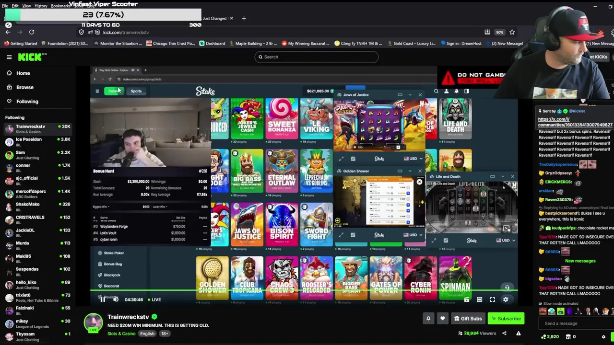614x345 pixels.
Task: Open Chicago Thin Crust Piz... bookmark
Action: pos(170,44)
